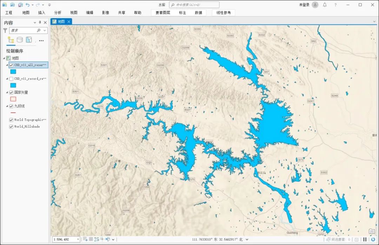Screen dimensions: 379x245
Task: Open the 标注 contextual tab
Action: point(182,13)
